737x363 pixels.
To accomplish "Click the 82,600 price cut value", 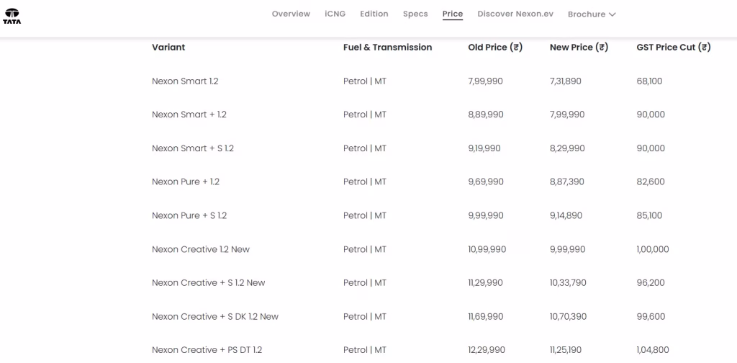I will coord(651,181).
